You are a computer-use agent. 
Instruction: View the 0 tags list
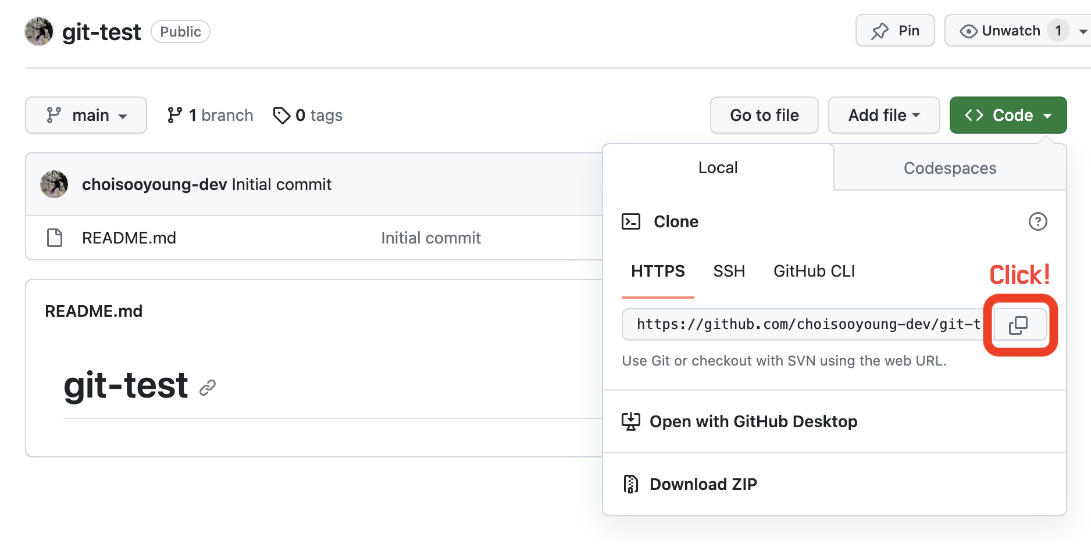(308, 115)
